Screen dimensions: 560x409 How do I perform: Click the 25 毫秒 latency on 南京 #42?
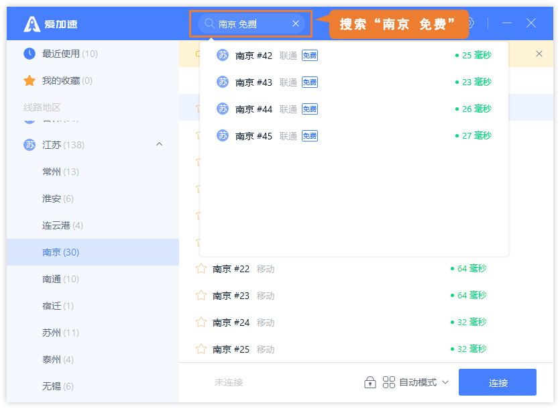pos(473,55)
